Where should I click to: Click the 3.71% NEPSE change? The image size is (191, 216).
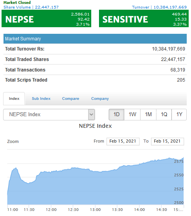tap(83, 24)
